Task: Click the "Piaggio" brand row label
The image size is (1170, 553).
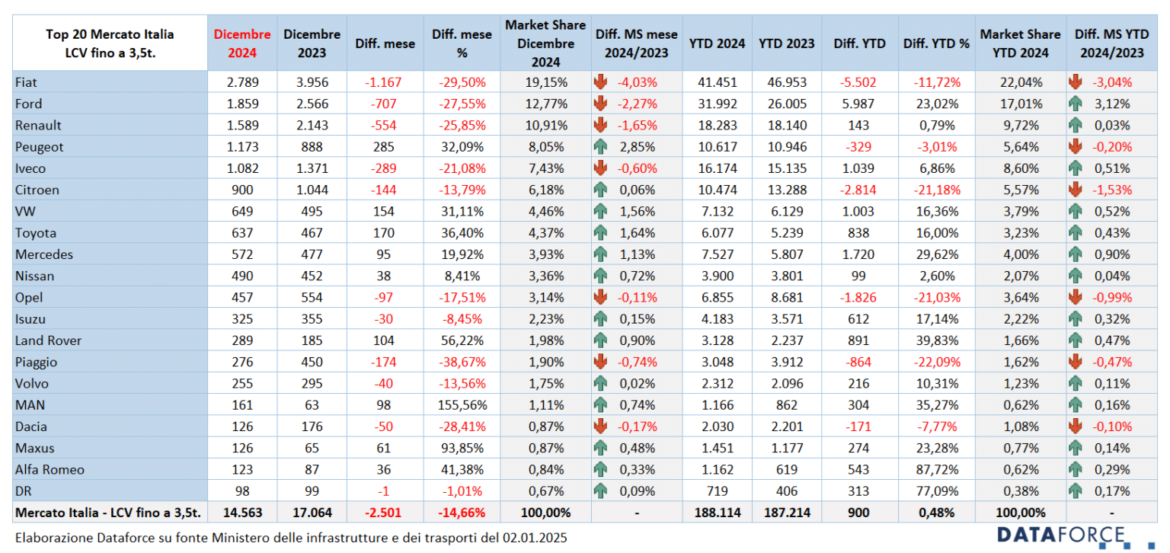Action: (x=36, y=363)
